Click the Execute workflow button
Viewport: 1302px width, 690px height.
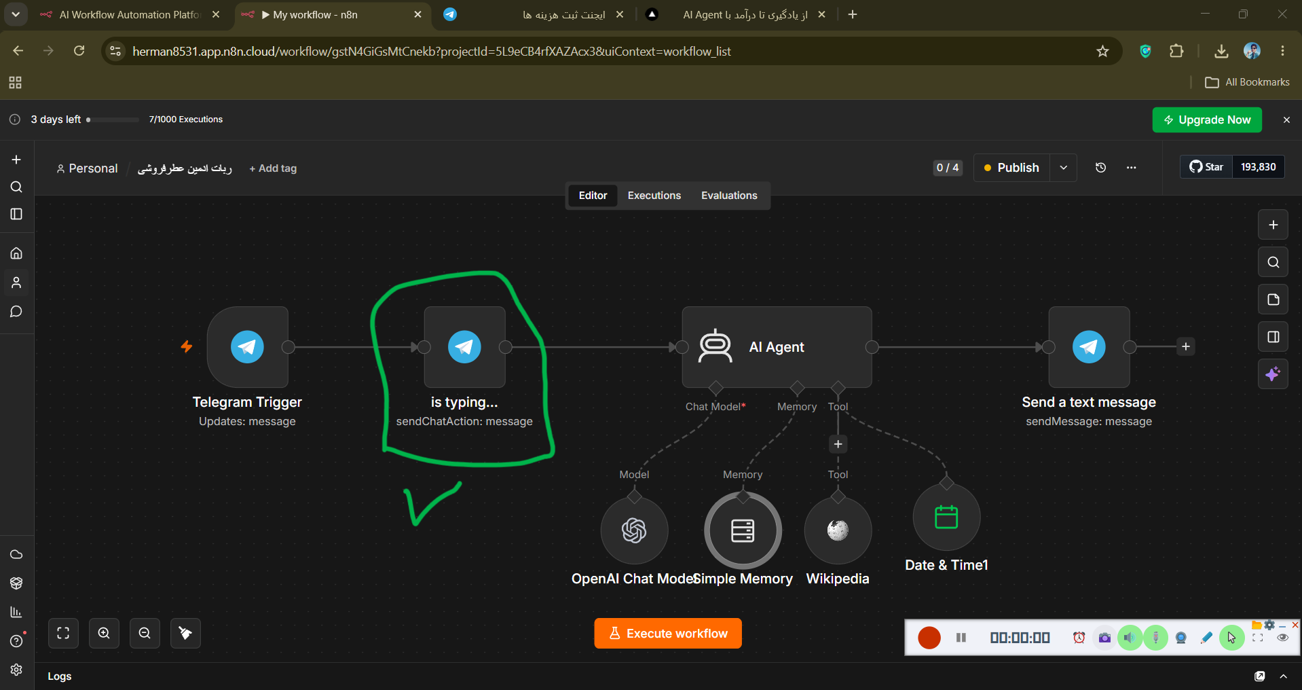point(667,633)
